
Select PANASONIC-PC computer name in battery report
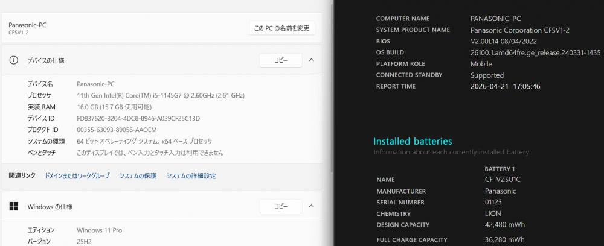pos(496,19)
